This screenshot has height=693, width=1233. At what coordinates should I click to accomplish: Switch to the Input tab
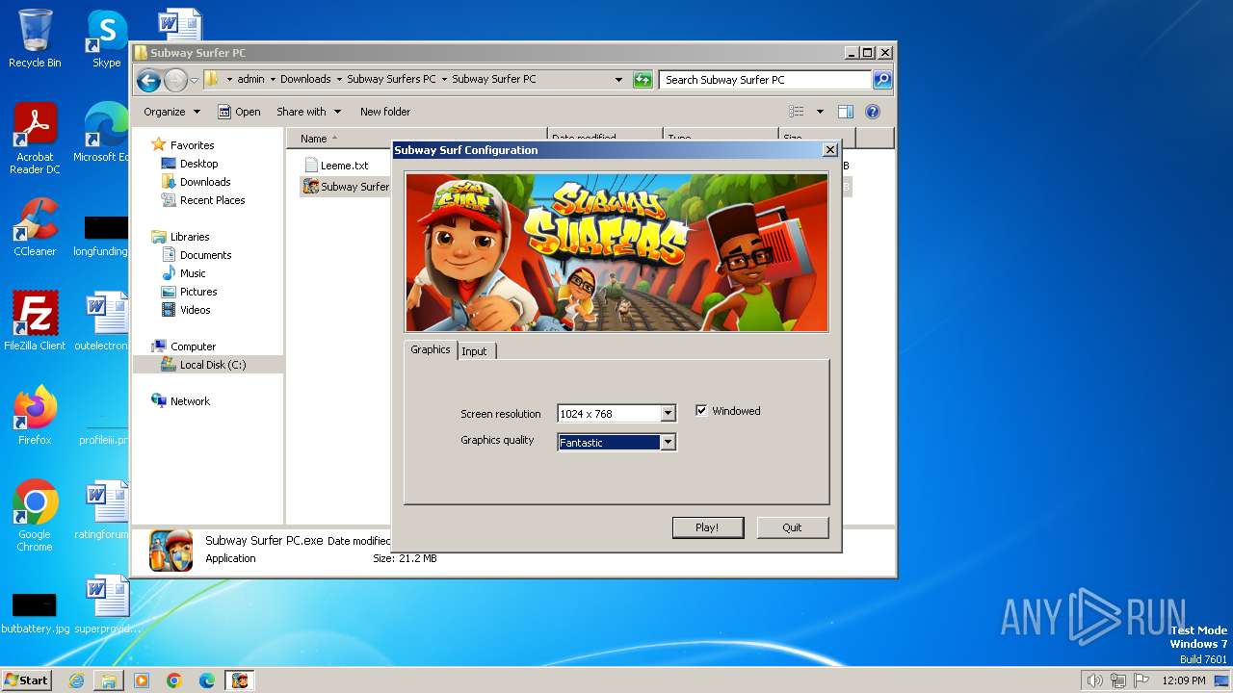[475, 351]
